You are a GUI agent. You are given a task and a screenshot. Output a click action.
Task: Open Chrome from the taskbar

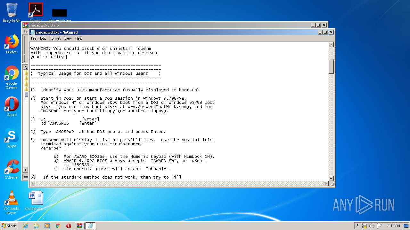pos(58,226)
